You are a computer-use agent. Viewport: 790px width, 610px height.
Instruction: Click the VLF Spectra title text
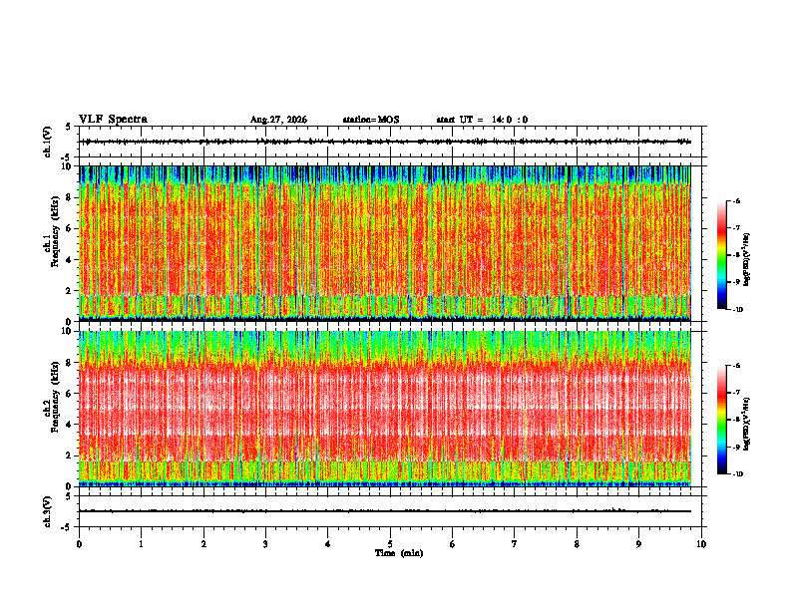[113, 120]
